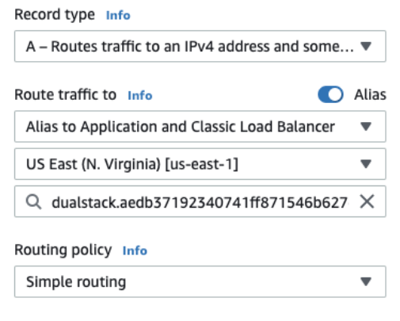Click the arrow icon on Alias to Application selector
Screen dimensions: 400x321
366,127
